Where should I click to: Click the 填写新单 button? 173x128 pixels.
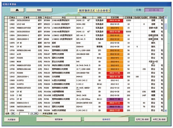click(x=59, y=119)
